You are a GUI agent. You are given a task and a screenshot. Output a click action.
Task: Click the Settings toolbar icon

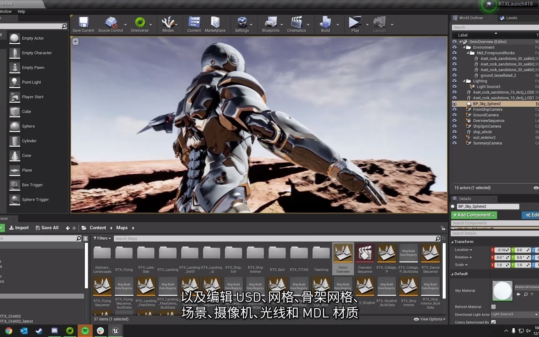tap(242, 22)
